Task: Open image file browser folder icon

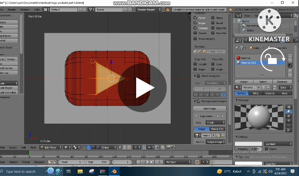Action: pos(218,135)
